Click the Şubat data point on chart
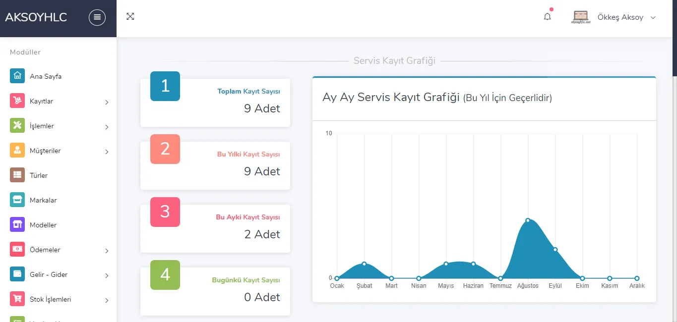This screenshot has height=322, width=677. (x=365, y=264)
